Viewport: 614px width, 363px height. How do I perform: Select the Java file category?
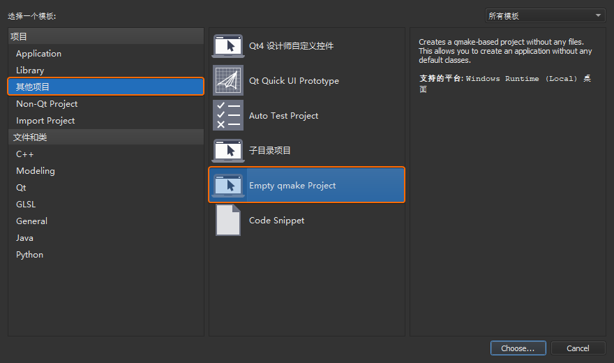[x=25, y=238]
